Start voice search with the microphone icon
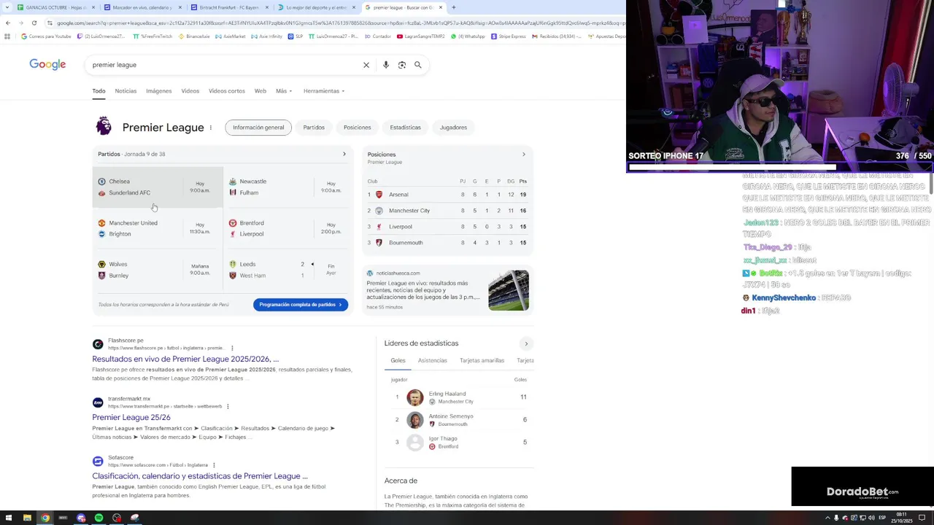Screen dimensions: 934x525 click(386, 65)
